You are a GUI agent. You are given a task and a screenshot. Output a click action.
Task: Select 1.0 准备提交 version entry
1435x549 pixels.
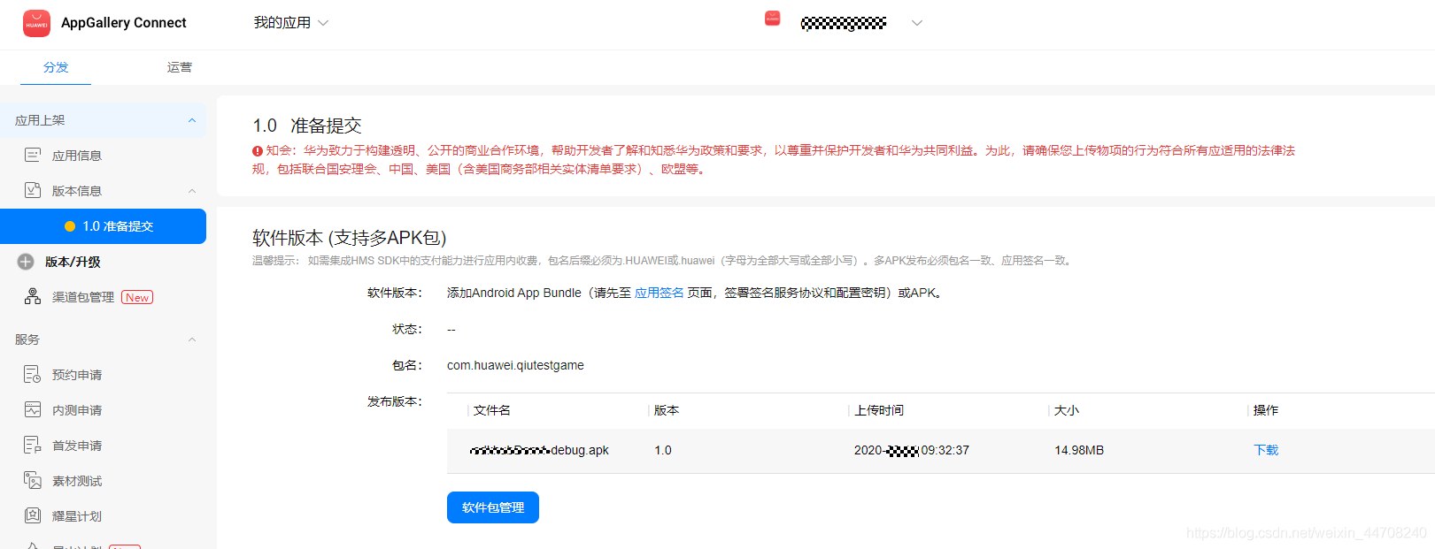tap(103, 226)
